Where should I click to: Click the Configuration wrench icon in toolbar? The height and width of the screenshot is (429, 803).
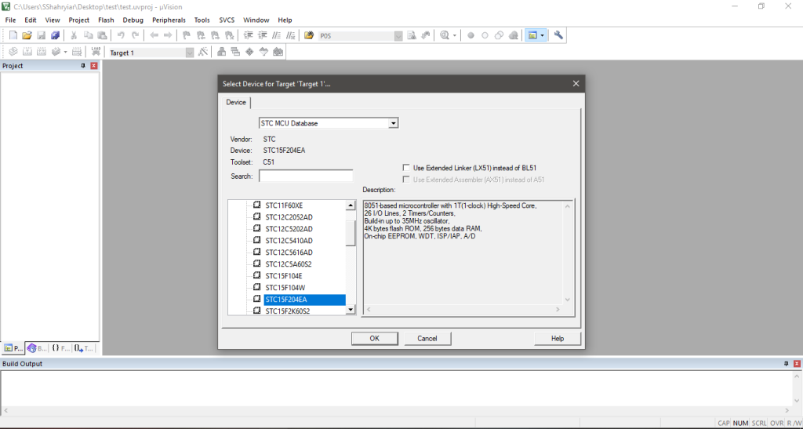(558, 35)
